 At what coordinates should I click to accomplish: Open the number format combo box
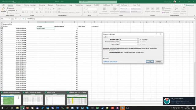point(90,9)
